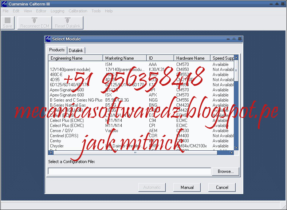This screenshot has width=287, height=210.
Task: Open the Logging menu
Action: [57, 11]
